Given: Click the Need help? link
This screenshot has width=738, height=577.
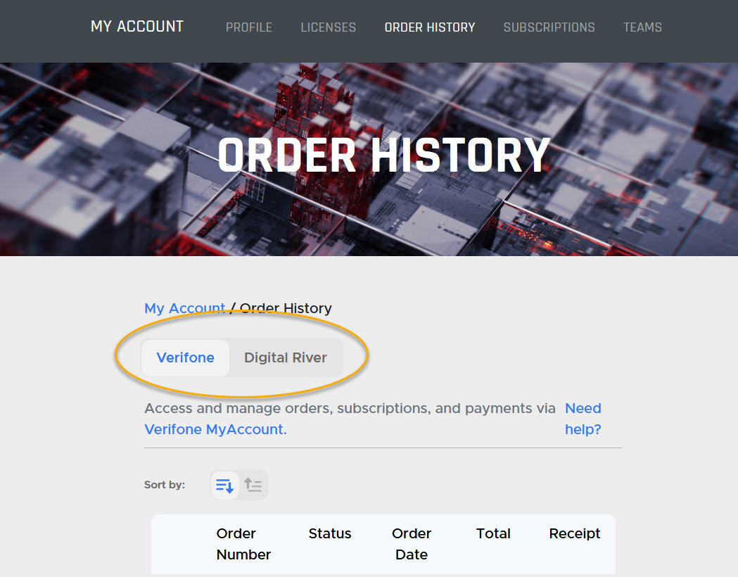Looking at the screenshot, I should coord(583,419).
